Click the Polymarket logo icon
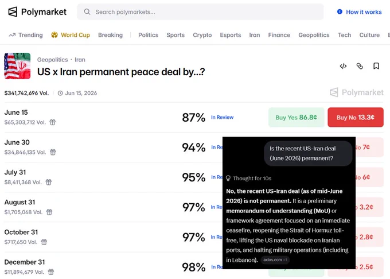 (13, 11)
